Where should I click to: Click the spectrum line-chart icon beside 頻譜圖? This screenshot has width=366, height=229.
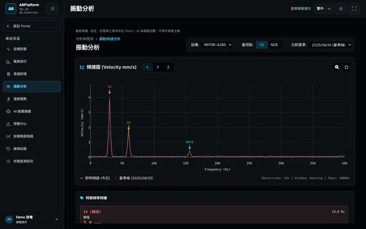(82, 67)
